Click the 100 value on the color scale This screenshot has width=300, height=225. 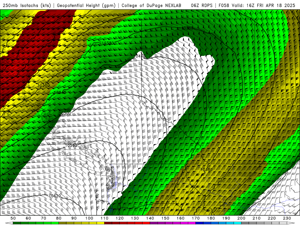point(89,218)
